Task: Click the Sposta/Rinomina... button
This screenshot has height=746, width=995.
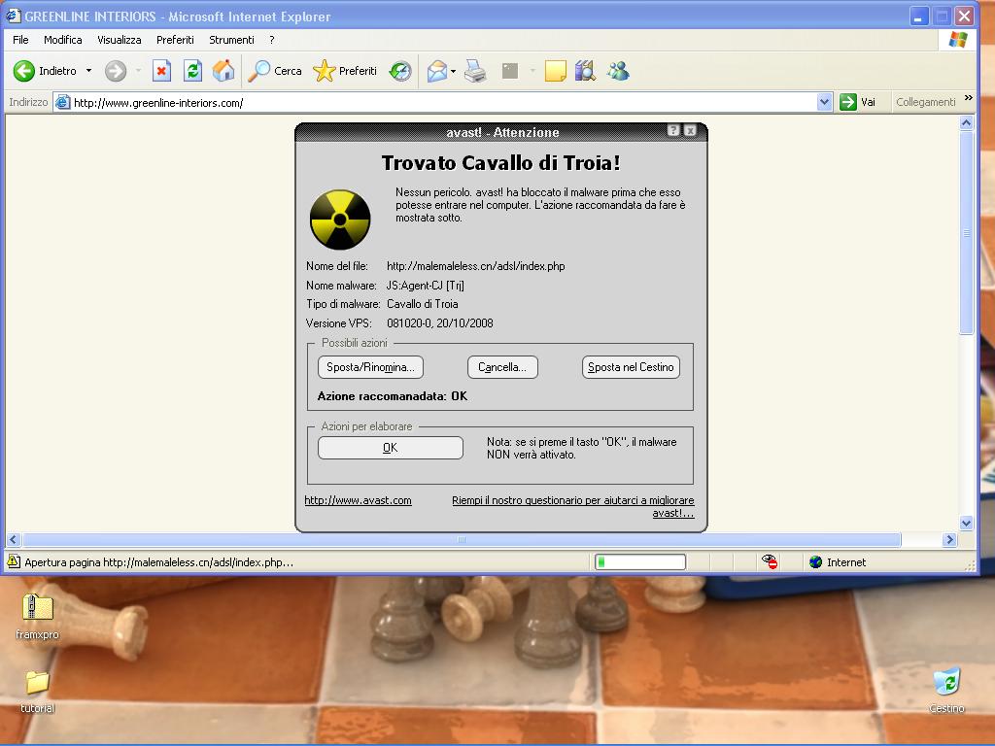Action: tap(370, 367)
